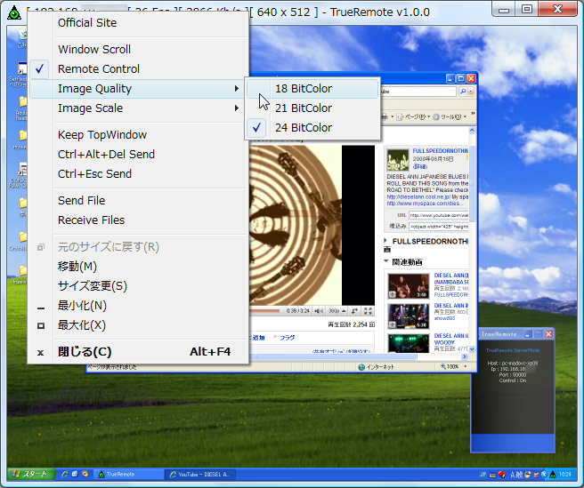Click the red tray icon beside JP

coord(502,475)
